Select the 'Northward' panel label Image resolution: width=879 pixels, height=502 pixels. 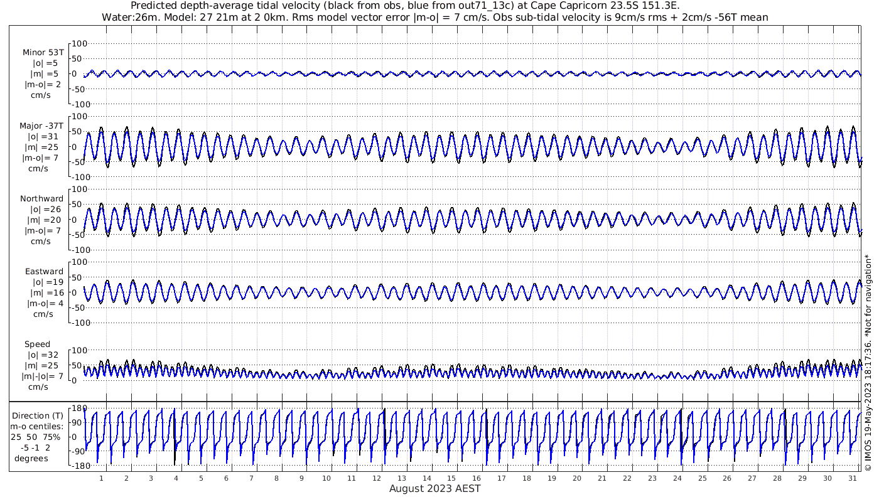(x=42, y=199)
